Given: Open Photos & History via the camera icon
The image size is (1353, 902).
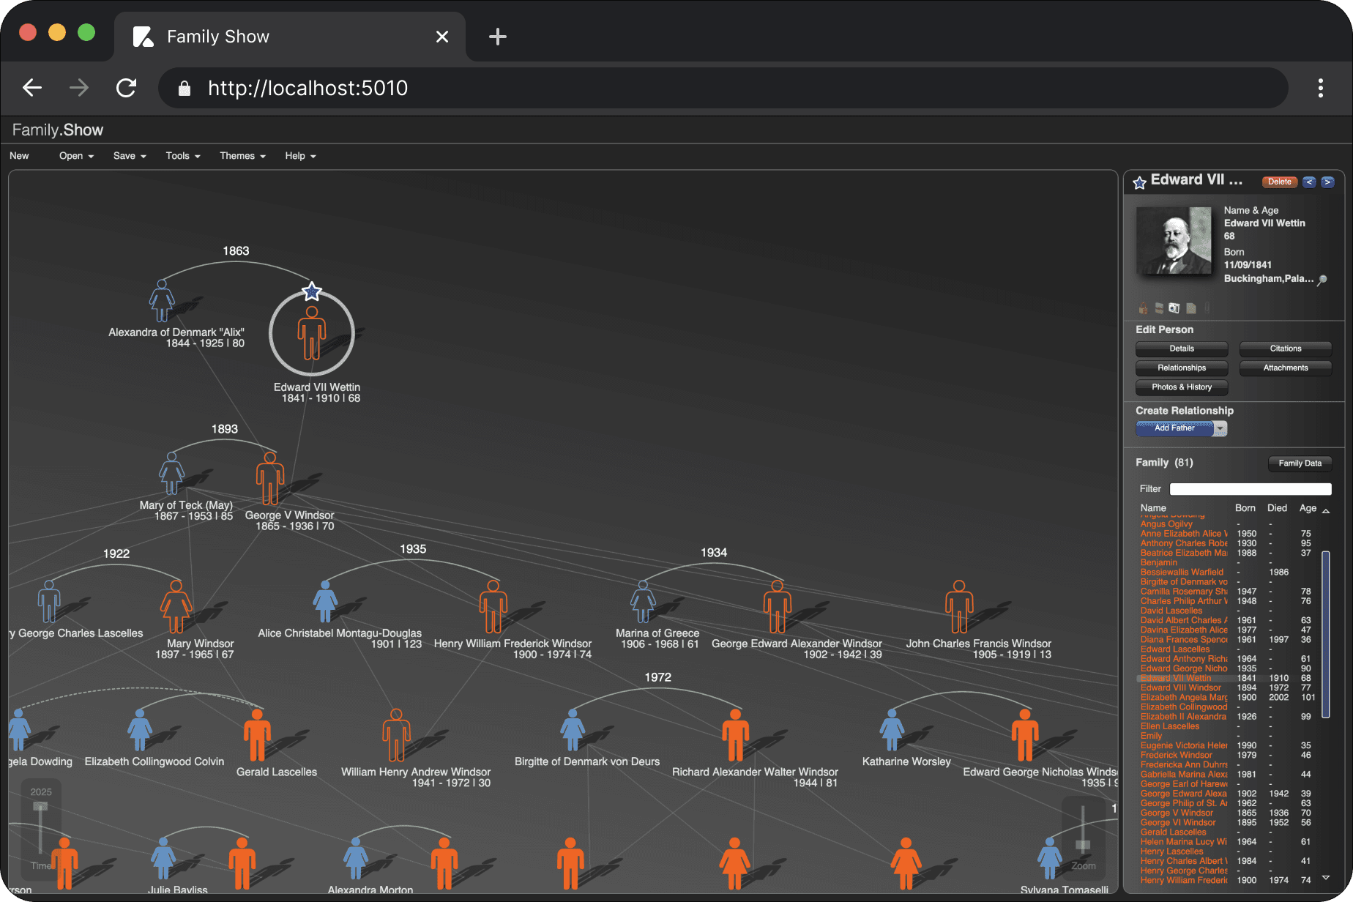Looking at the screenshot, I should click(1174, 307).
